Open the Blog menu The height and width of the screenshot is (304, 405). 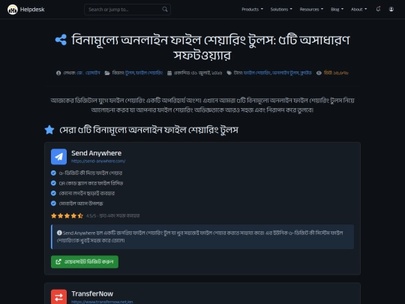point(337,9)
